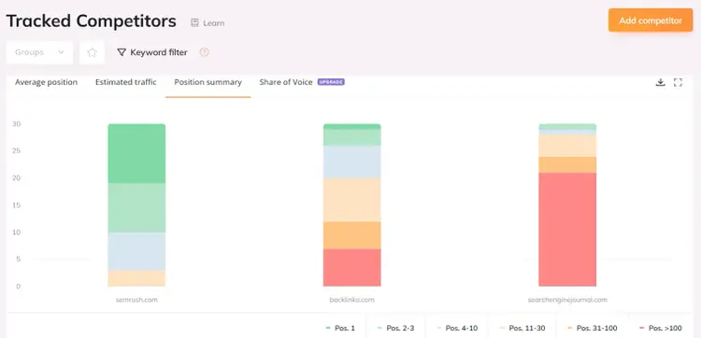The width and height of the screenshot is (701, 338).
Task: Toggle the Pos. 4-10 legend series
Action: 458,328
